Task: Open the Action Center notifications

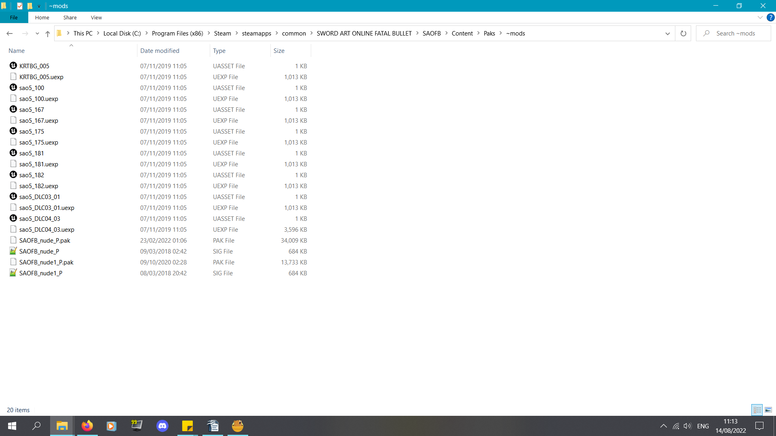Action: (759, 426)
